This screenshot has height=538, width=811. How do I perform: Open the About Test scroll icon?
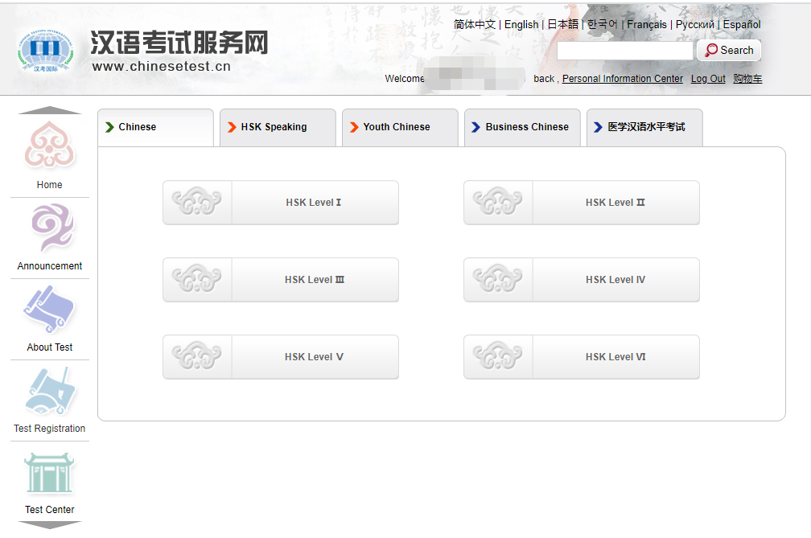(49, 310)
